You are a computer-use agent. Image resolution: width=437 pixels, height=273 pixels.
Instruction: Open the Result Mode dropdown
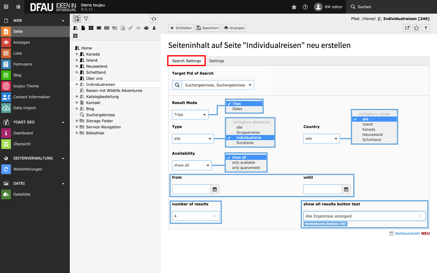190,115
